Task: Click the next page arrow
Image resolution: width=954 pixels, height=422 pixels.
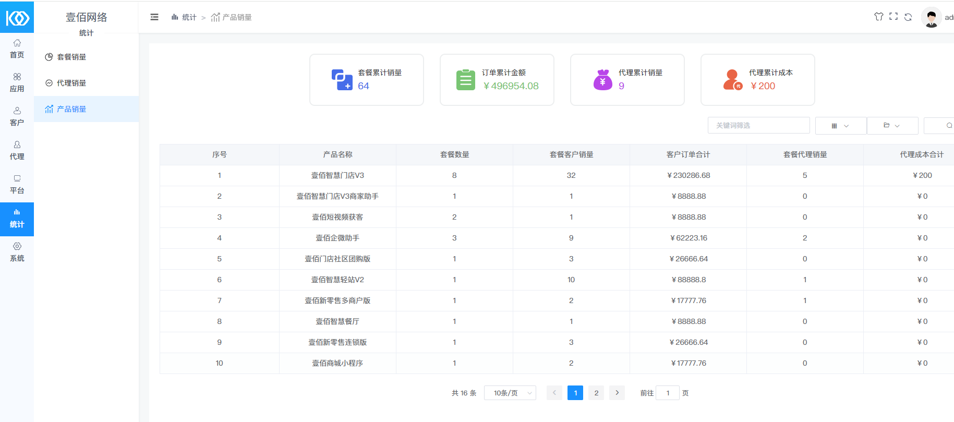Action: tap(617, 393)
